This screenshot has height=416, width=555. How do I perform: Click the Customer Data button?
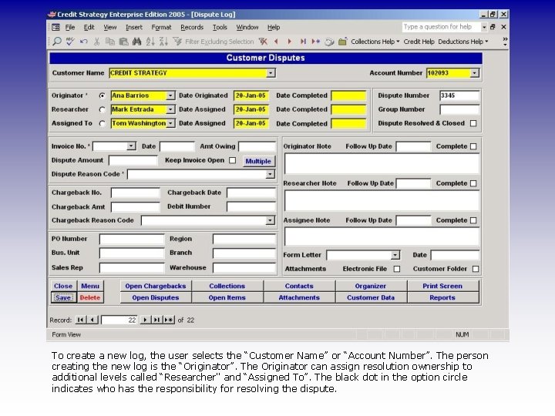click(371, 297)
